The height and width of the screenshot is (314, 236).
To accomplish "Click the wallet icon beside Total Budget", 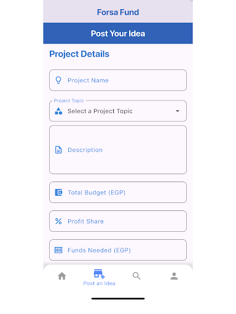I will (x=58, y=193).
